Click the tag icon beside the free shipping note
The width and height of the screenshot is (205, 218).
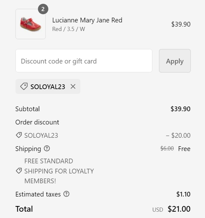click(19, 171)
